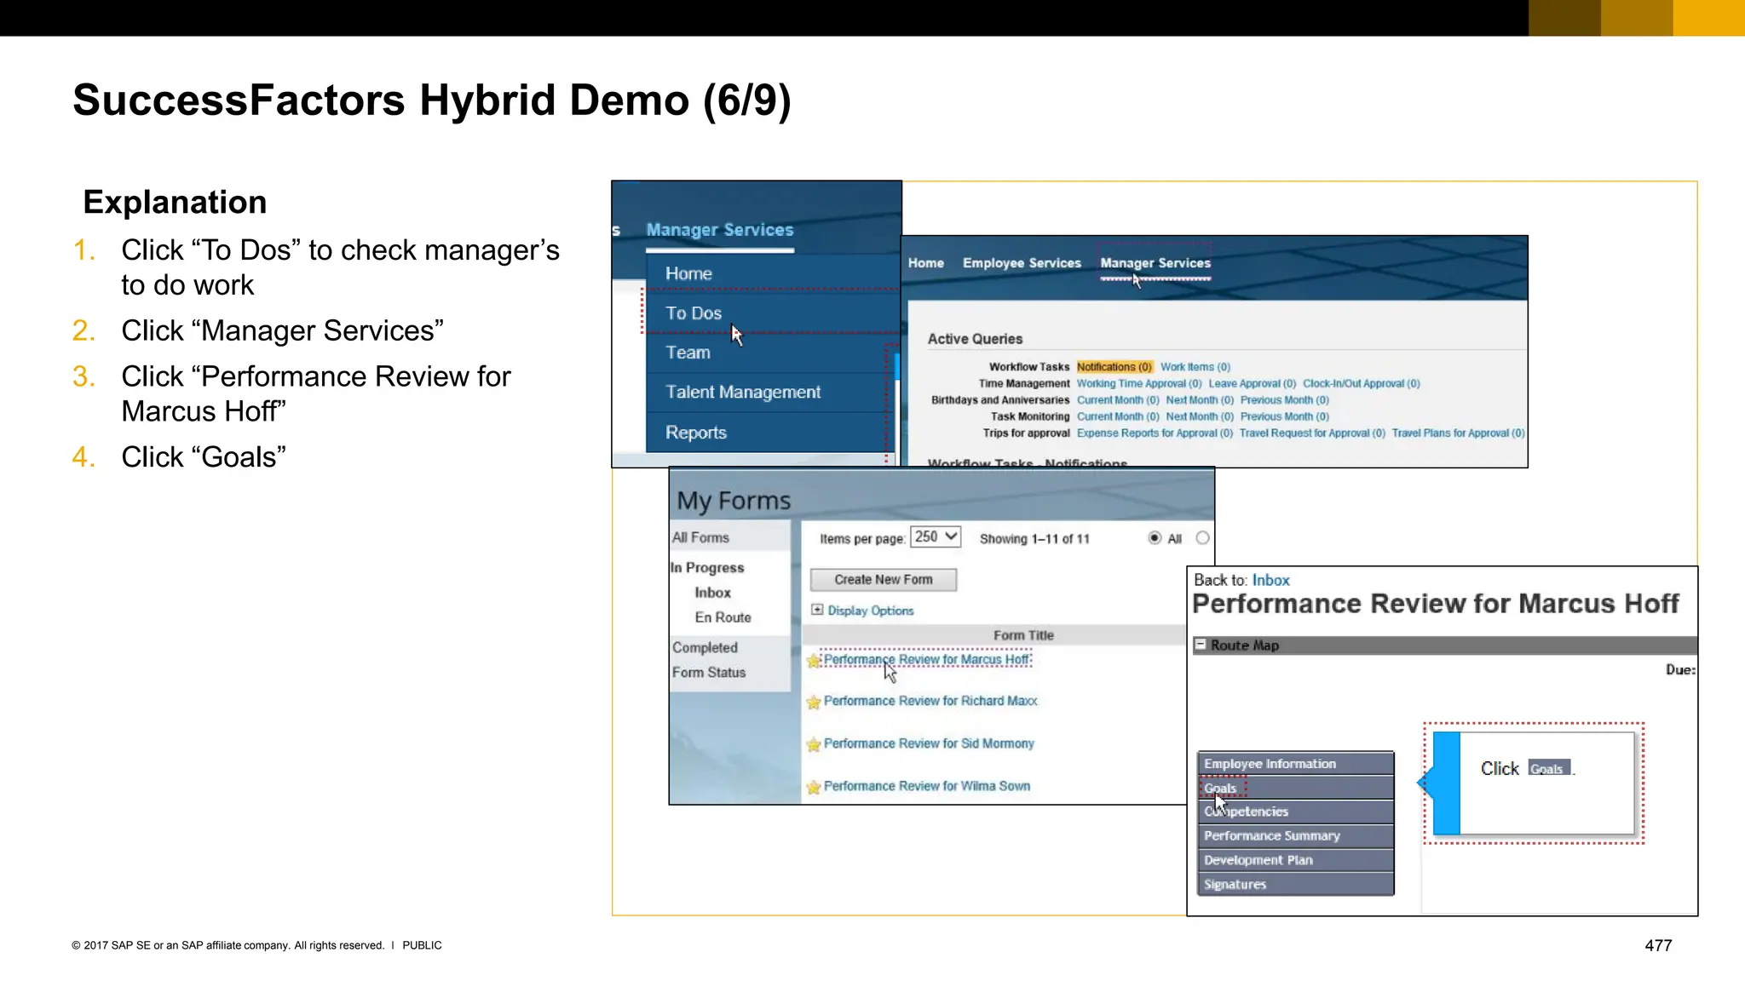
Task: Open Performance Summary section button
Action: [x=1295, y=836]
